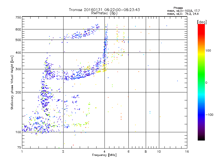The image size is (220, 165).
Task: Pick the black bottom of the colorbar
Action: point(201,139)
